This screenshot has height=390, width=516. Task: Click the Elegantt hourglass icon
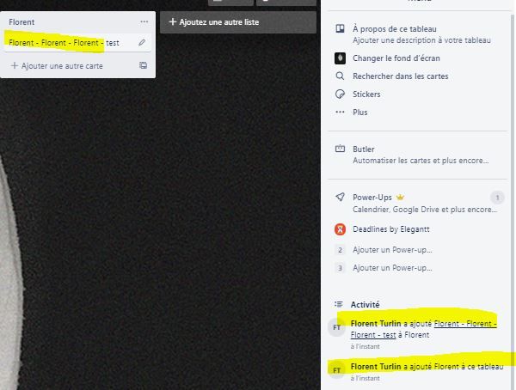coord(340,229)
